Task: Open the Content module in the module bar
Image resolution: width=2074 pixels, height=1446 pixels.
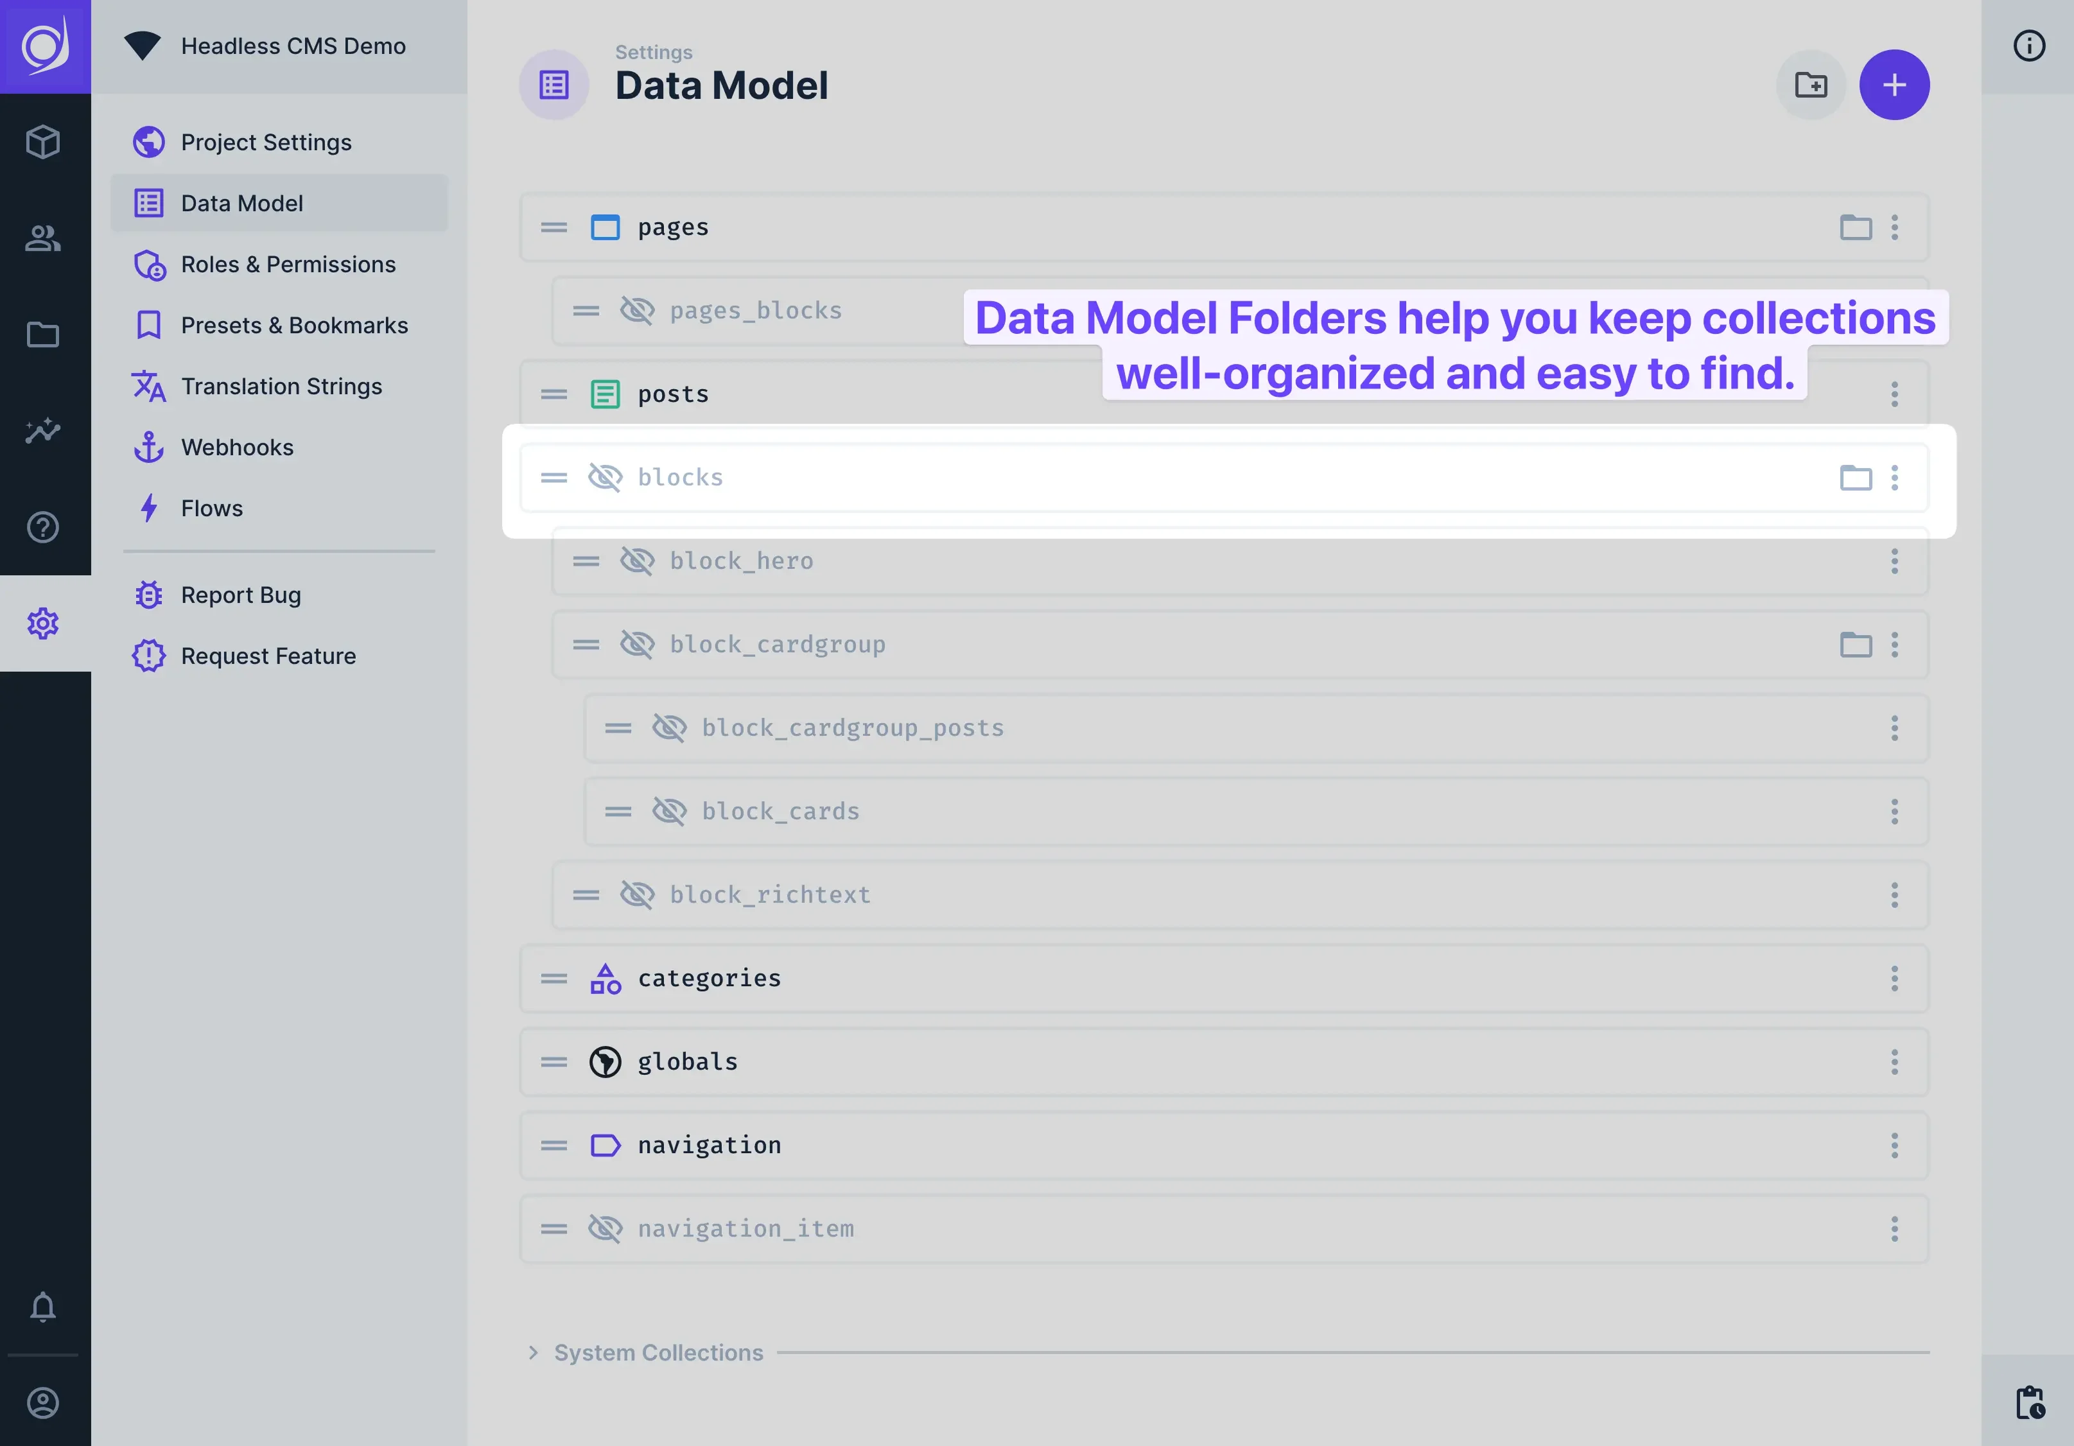Action: point(44,141)
